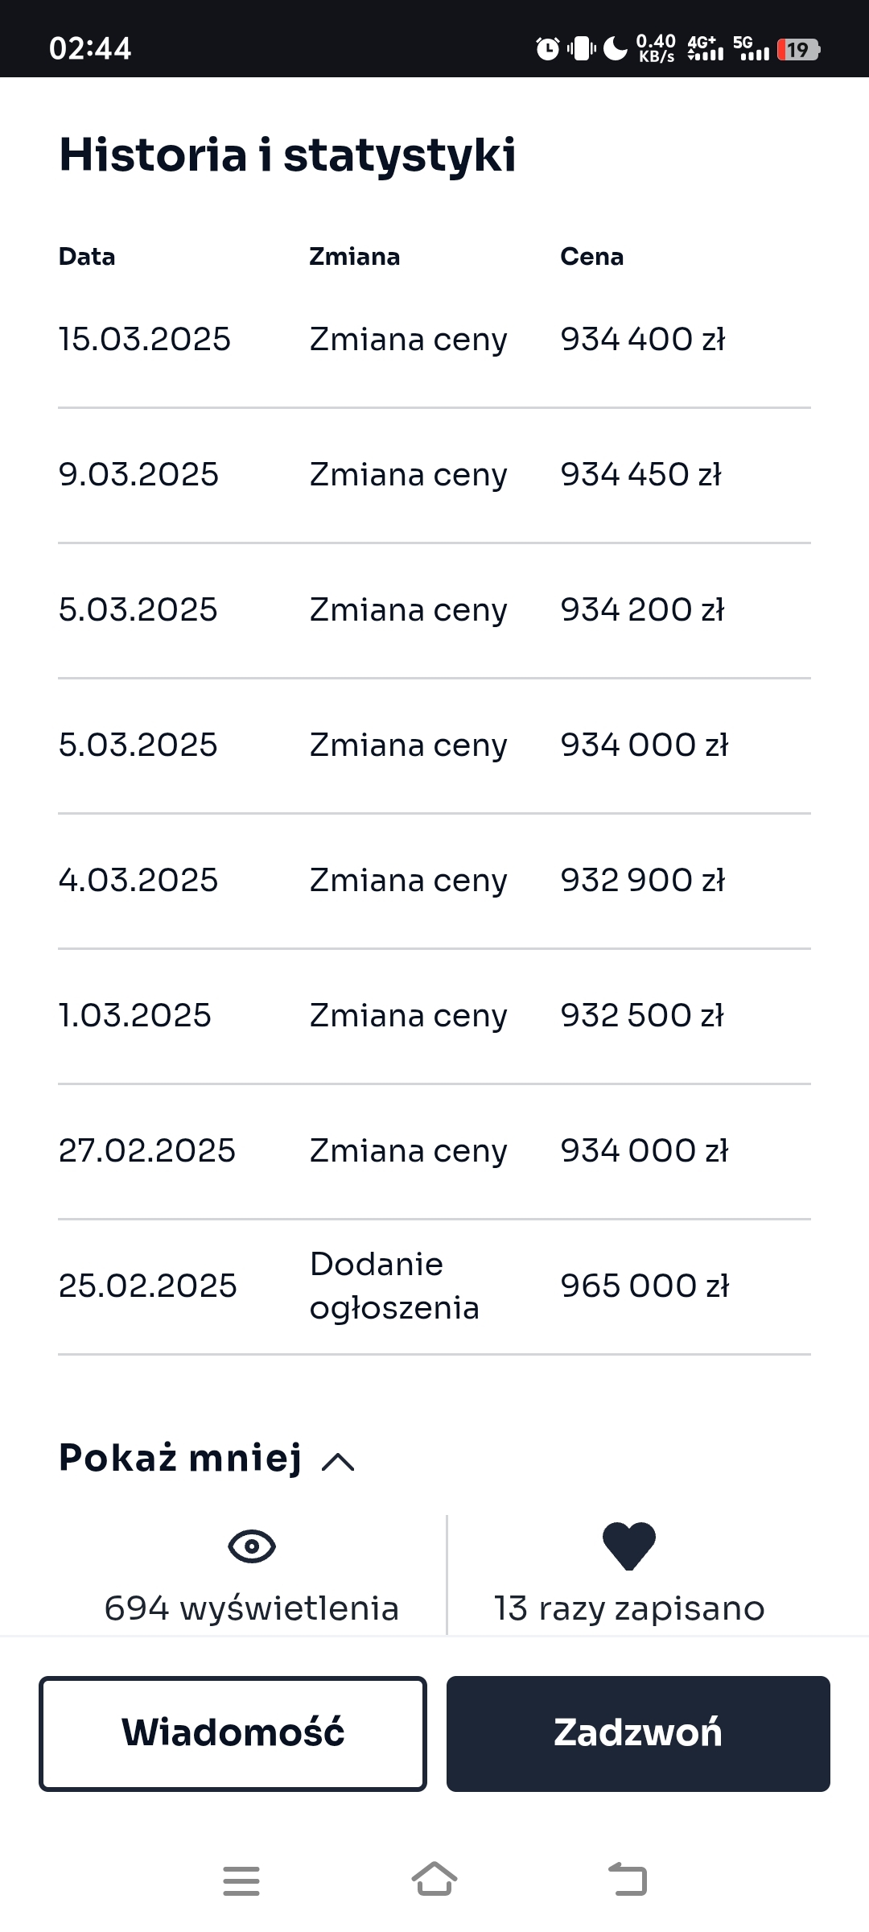
Task: Open recent apps menu icon
Action: pyautogui.click(x=241, y=1881)
